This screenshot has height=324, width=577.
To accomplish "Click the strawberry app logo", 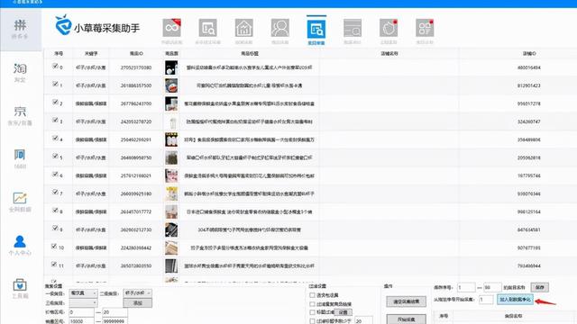I will (x=62, y=25).
